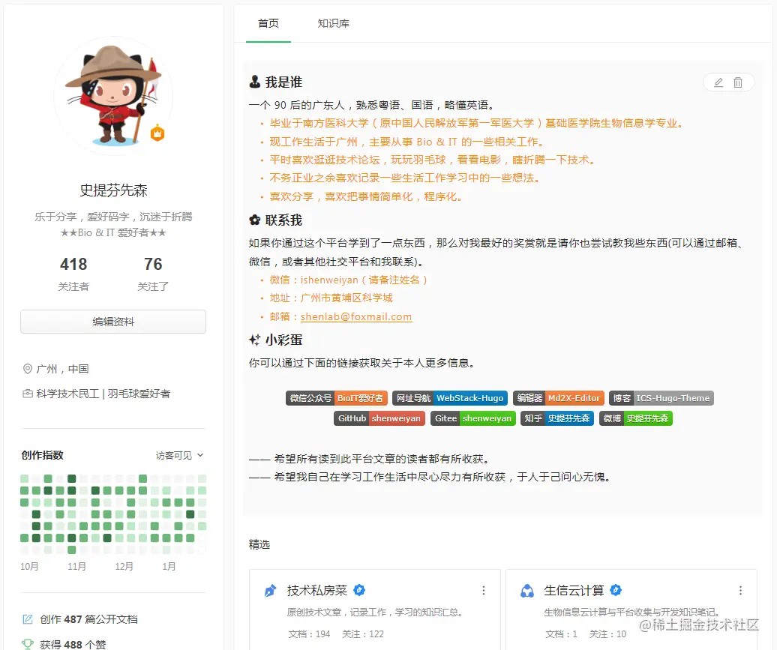Click the verified badge next to 生信云计算
This screenshot has width=777, height=650.
[x=616, y=590]
